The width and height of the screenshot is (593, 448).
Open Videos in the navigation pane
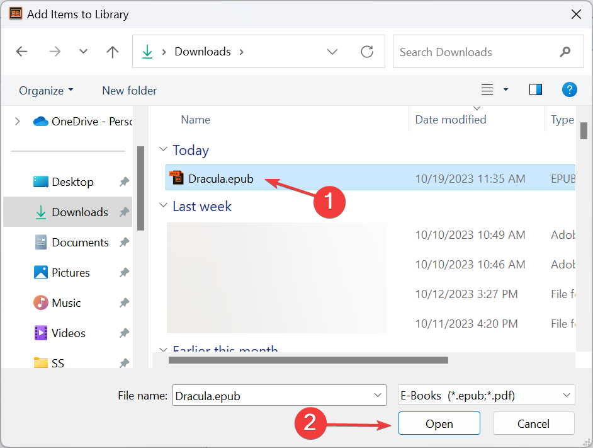click(69, 333)
